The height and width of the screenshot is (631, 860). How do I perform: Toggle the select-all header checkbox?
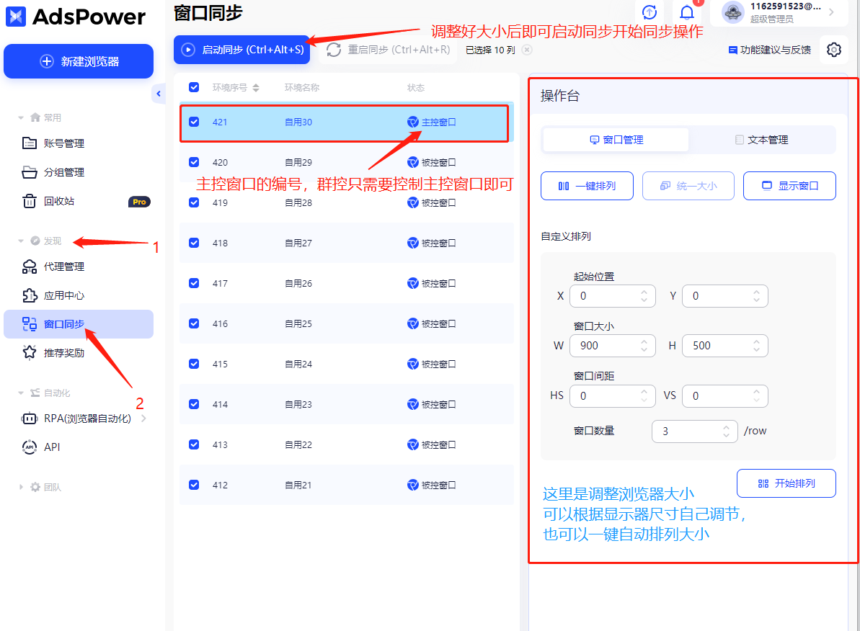(x=194, y=87)
